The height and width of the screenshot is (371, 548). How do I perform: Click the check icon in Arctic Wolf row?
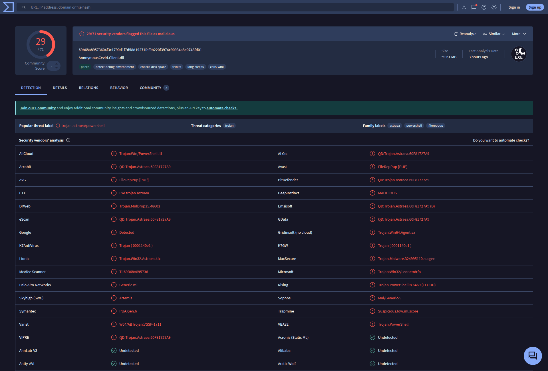tap(372, 364)
